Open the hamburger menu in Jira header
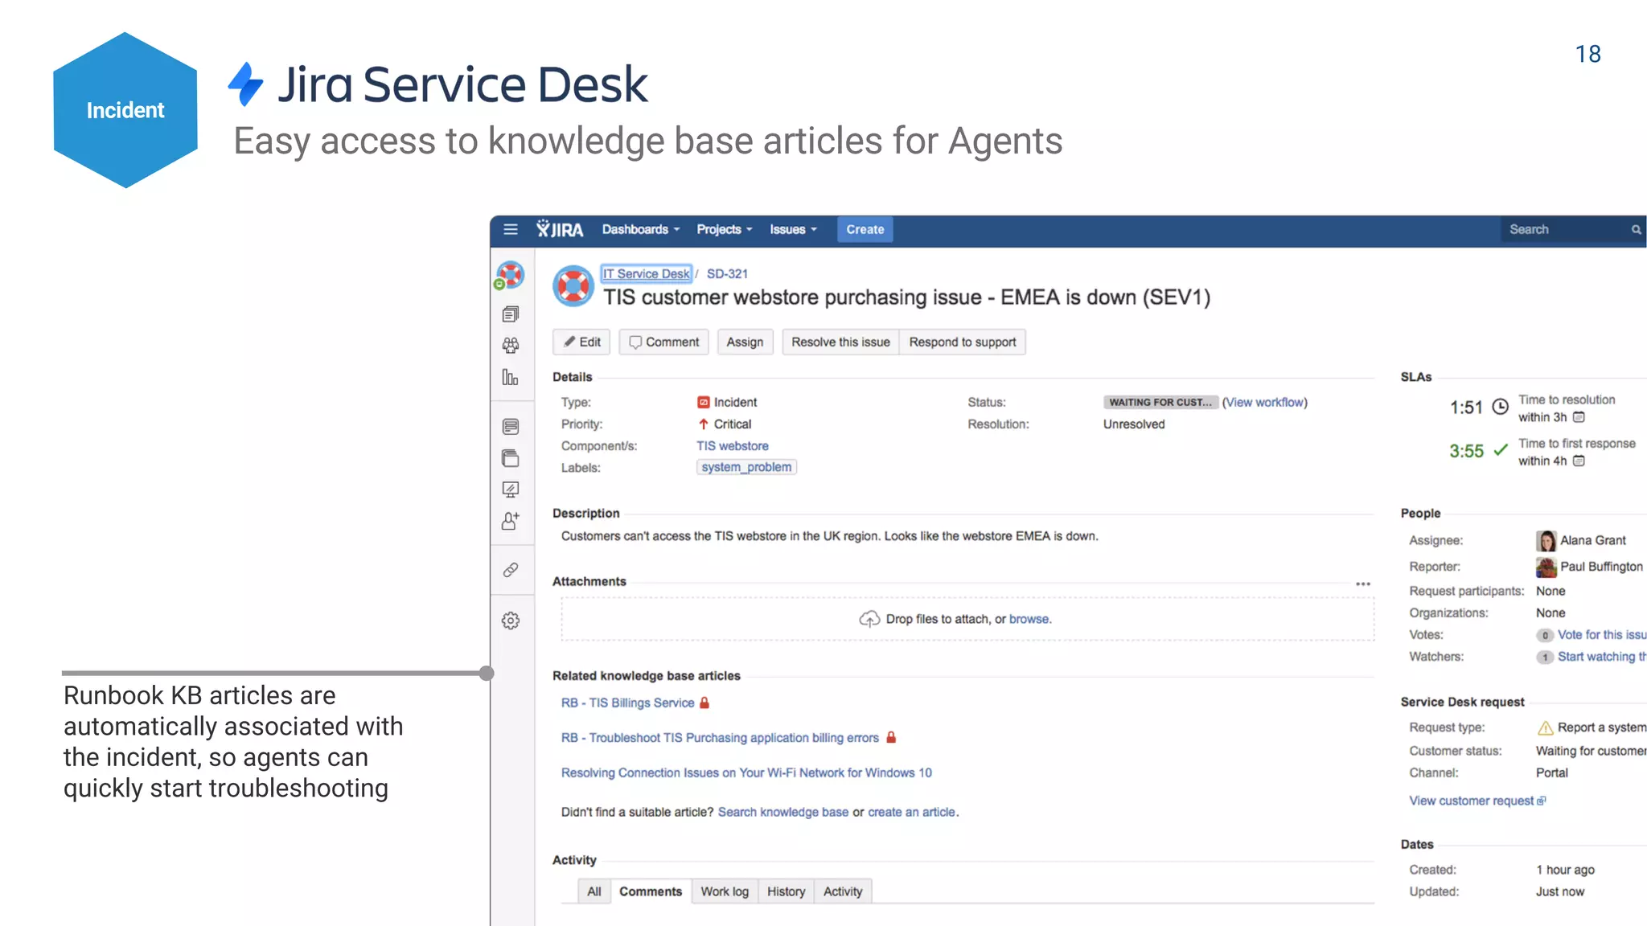This screenshot has height=926, width=1647. [x=511, y=230]
